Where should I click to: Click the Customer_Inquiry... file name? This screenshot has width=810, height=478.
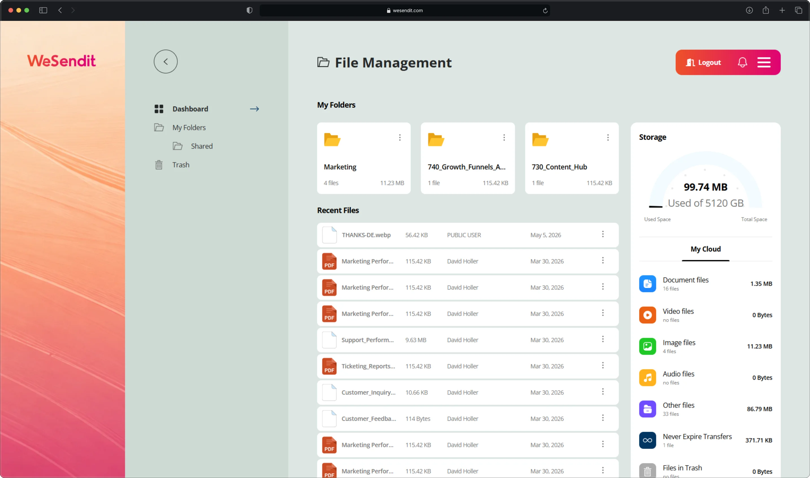pos(369,392)
